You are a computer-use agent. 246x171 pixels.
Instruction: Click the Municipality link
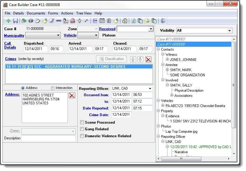pyautogui.click(x=14, y=36)
